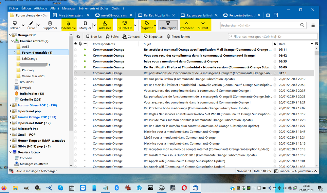Click the Rechercher search field
Viewport: 327px width, 193px height.
point(259,25)
